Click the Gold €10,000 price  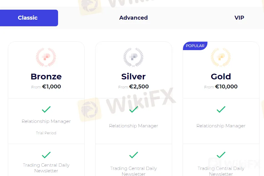coord(226,87)
